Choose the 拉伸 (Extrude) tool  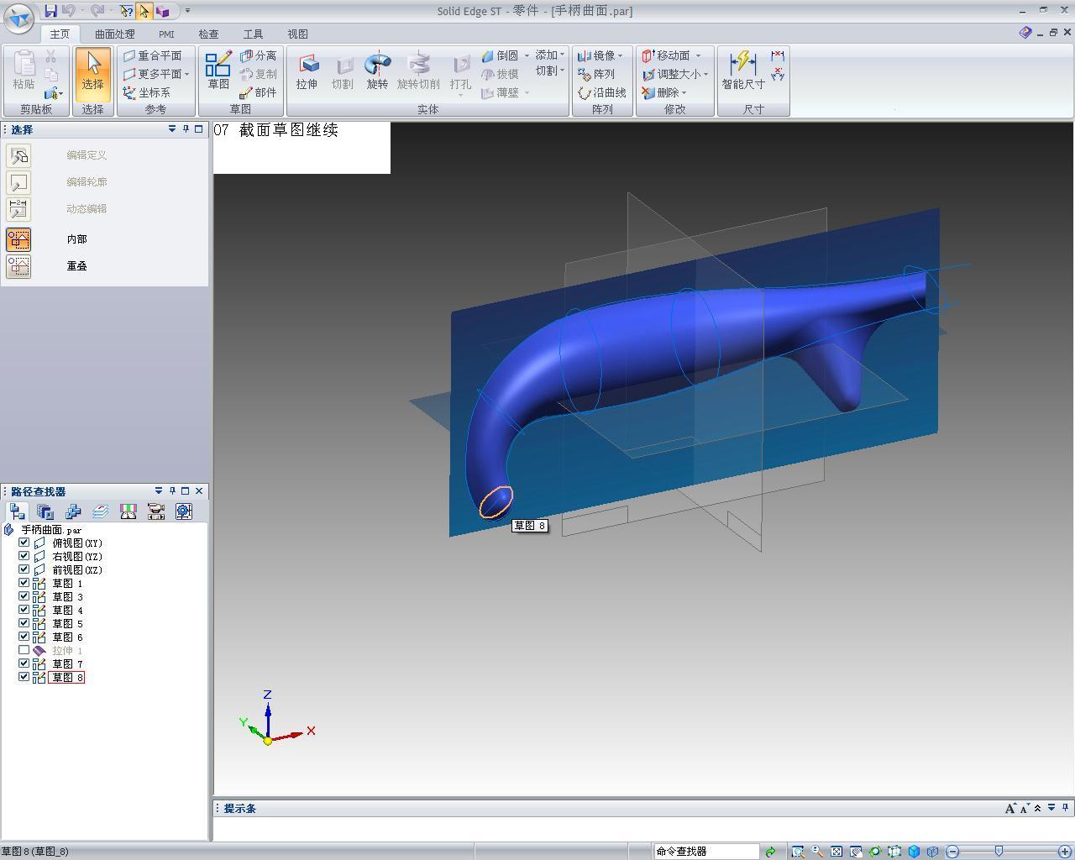(307, 71)
